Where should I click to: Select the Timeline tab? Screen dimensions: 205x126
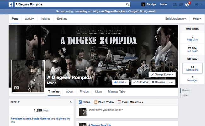[54, 92]
